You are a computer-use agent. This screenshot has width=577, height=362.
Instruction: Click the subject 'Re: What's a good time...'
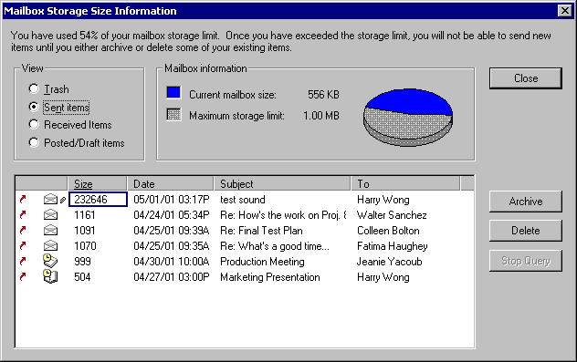point(275,246)
